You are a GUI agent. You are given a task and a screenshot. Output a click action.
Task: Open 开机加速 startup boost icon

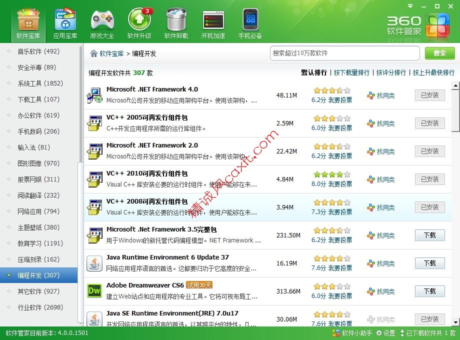(x=213, y=24)
